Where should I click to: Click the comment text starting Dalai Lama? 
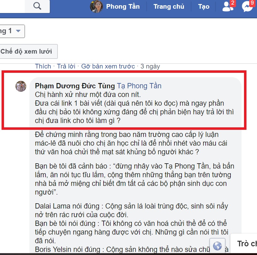[131, 210]
